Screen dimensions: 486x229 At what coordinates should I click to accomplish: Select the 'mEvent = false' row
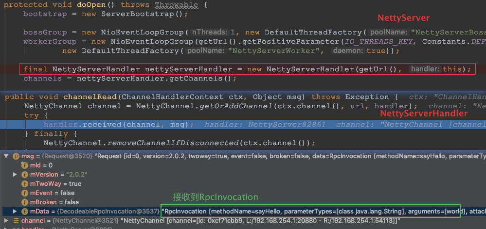point(243,193)
